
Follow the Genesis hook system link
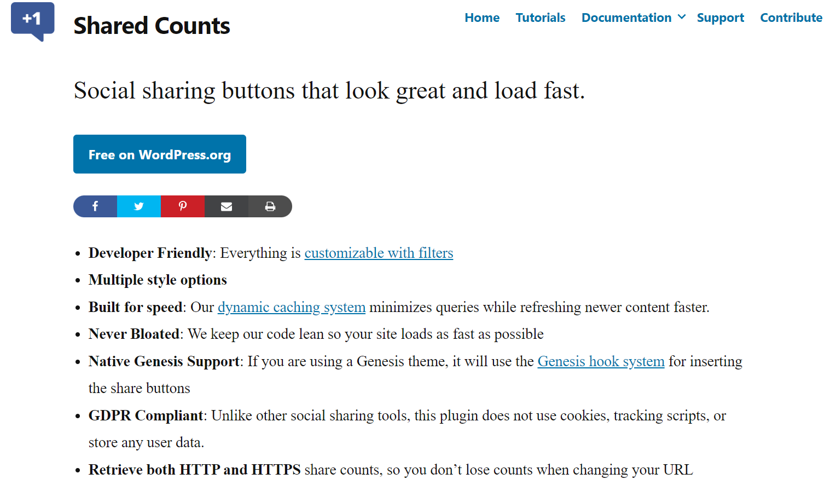point(601,361)
